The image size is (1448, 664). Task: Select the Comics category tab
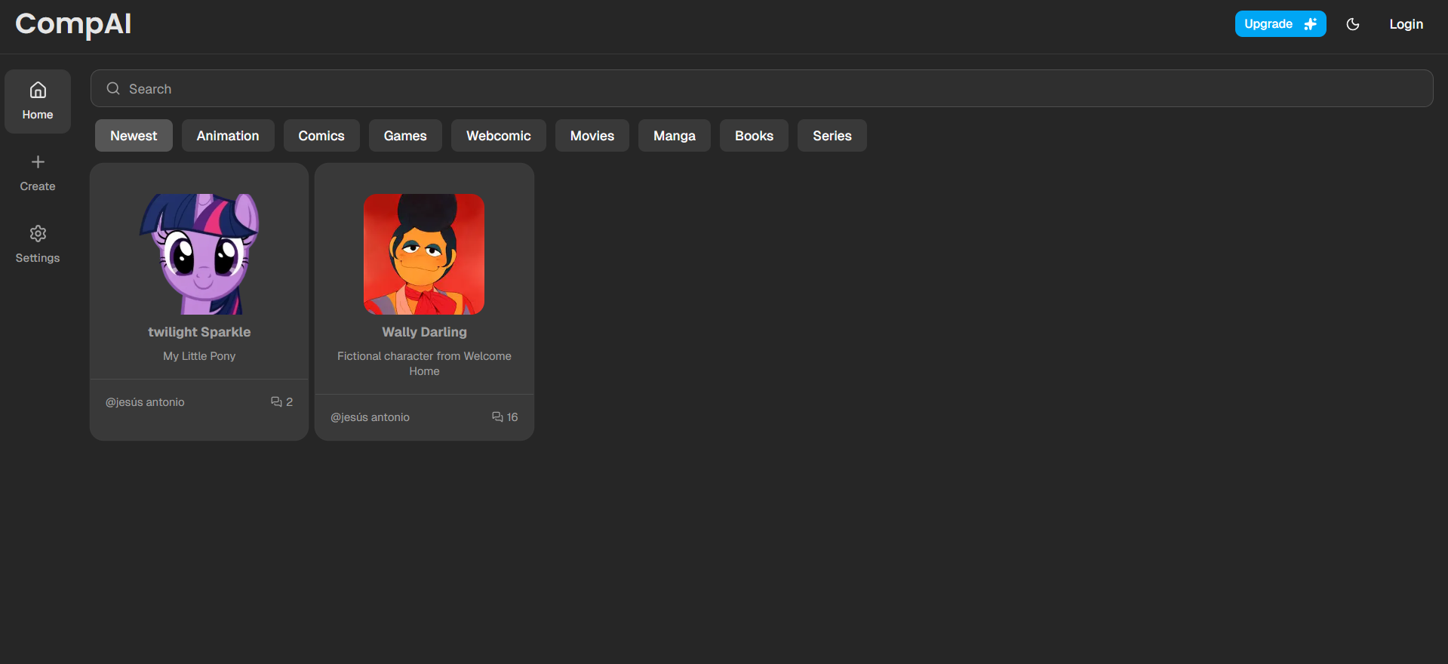tap(321, 136)
